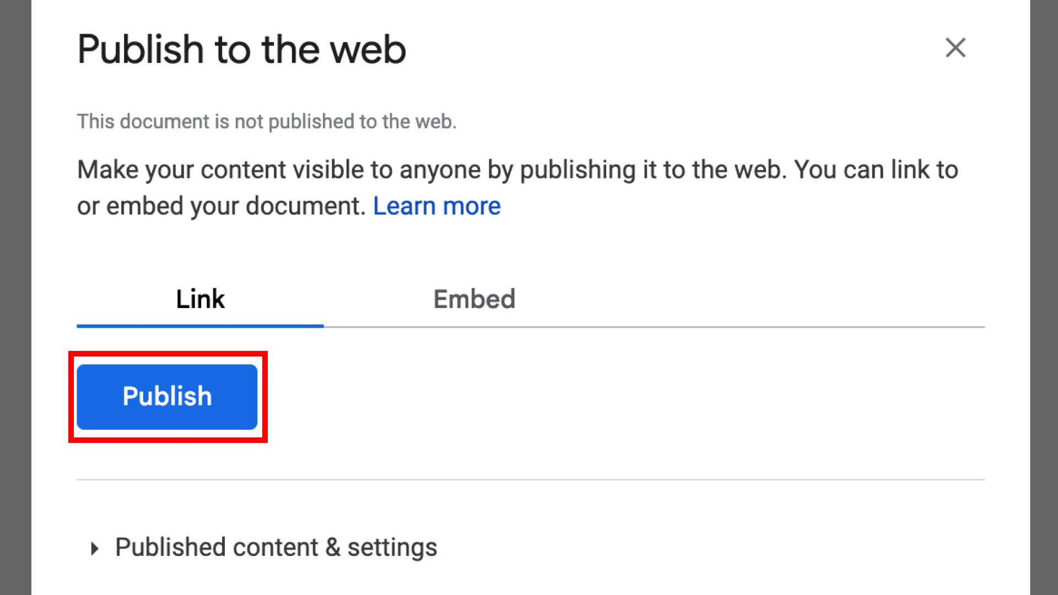The width and height of the screenshot is (1058, 595).
Task: Switch to the Embed tab
Action: pyautogui.click(x=474, y=300)
